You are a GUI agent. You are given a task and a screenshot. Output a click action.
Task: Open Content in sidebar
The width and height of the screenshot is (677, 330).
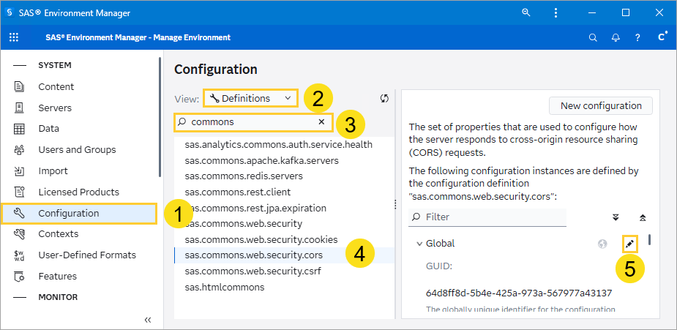coord(56,86)
